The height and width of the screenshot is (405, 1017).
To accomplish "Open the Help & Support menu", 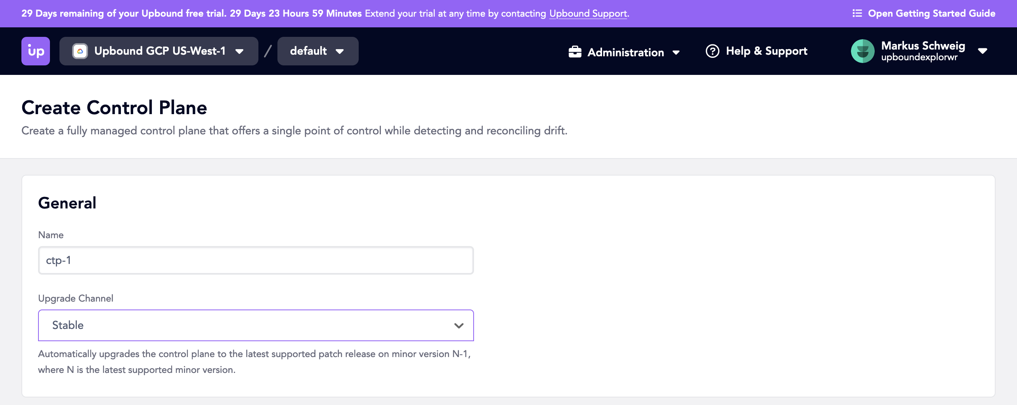I will click(x=757, y=51).
